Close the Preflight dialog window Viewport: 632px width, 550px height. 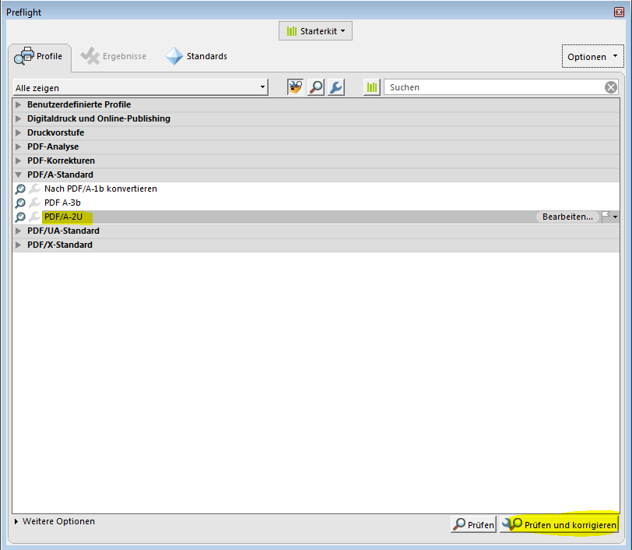(619, 12)
